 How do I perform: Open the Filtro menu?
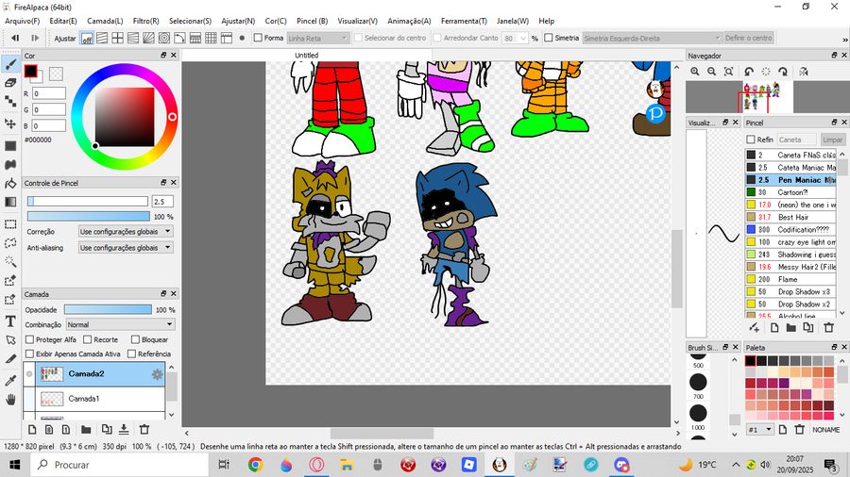145,21
